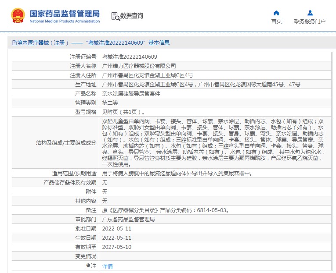The image size is (336, 273).
Task: Select registrant name 广州维力医疗器械股份有限公司
Action: [139, 66]
